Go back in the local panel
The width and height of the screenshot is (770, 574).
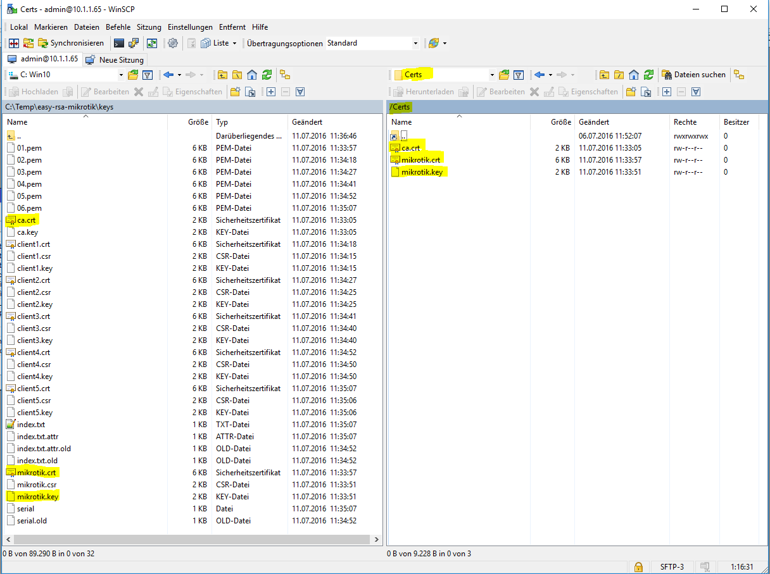point(168,75)
